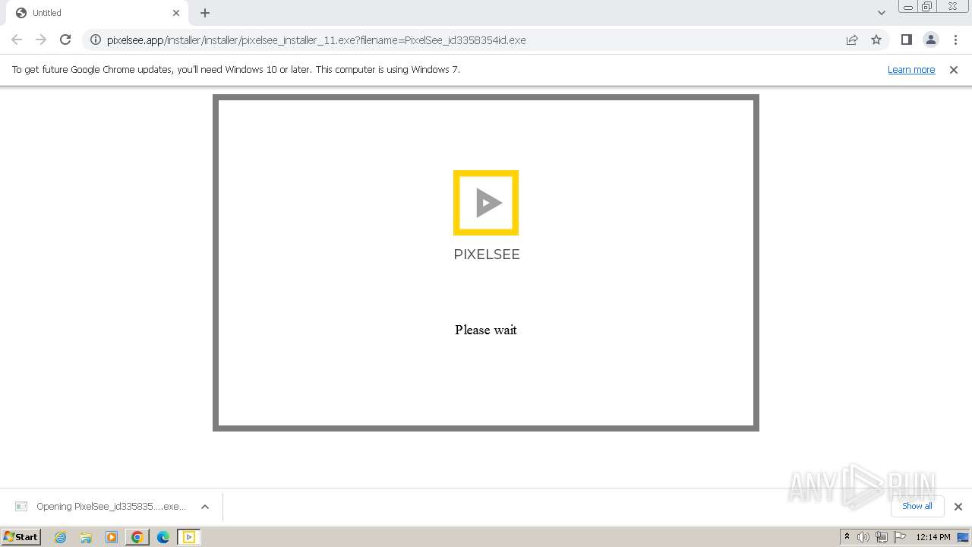This screenshot has height=547, width=972.
Task: Restore down the Chrome window
Action: [927, 7]
